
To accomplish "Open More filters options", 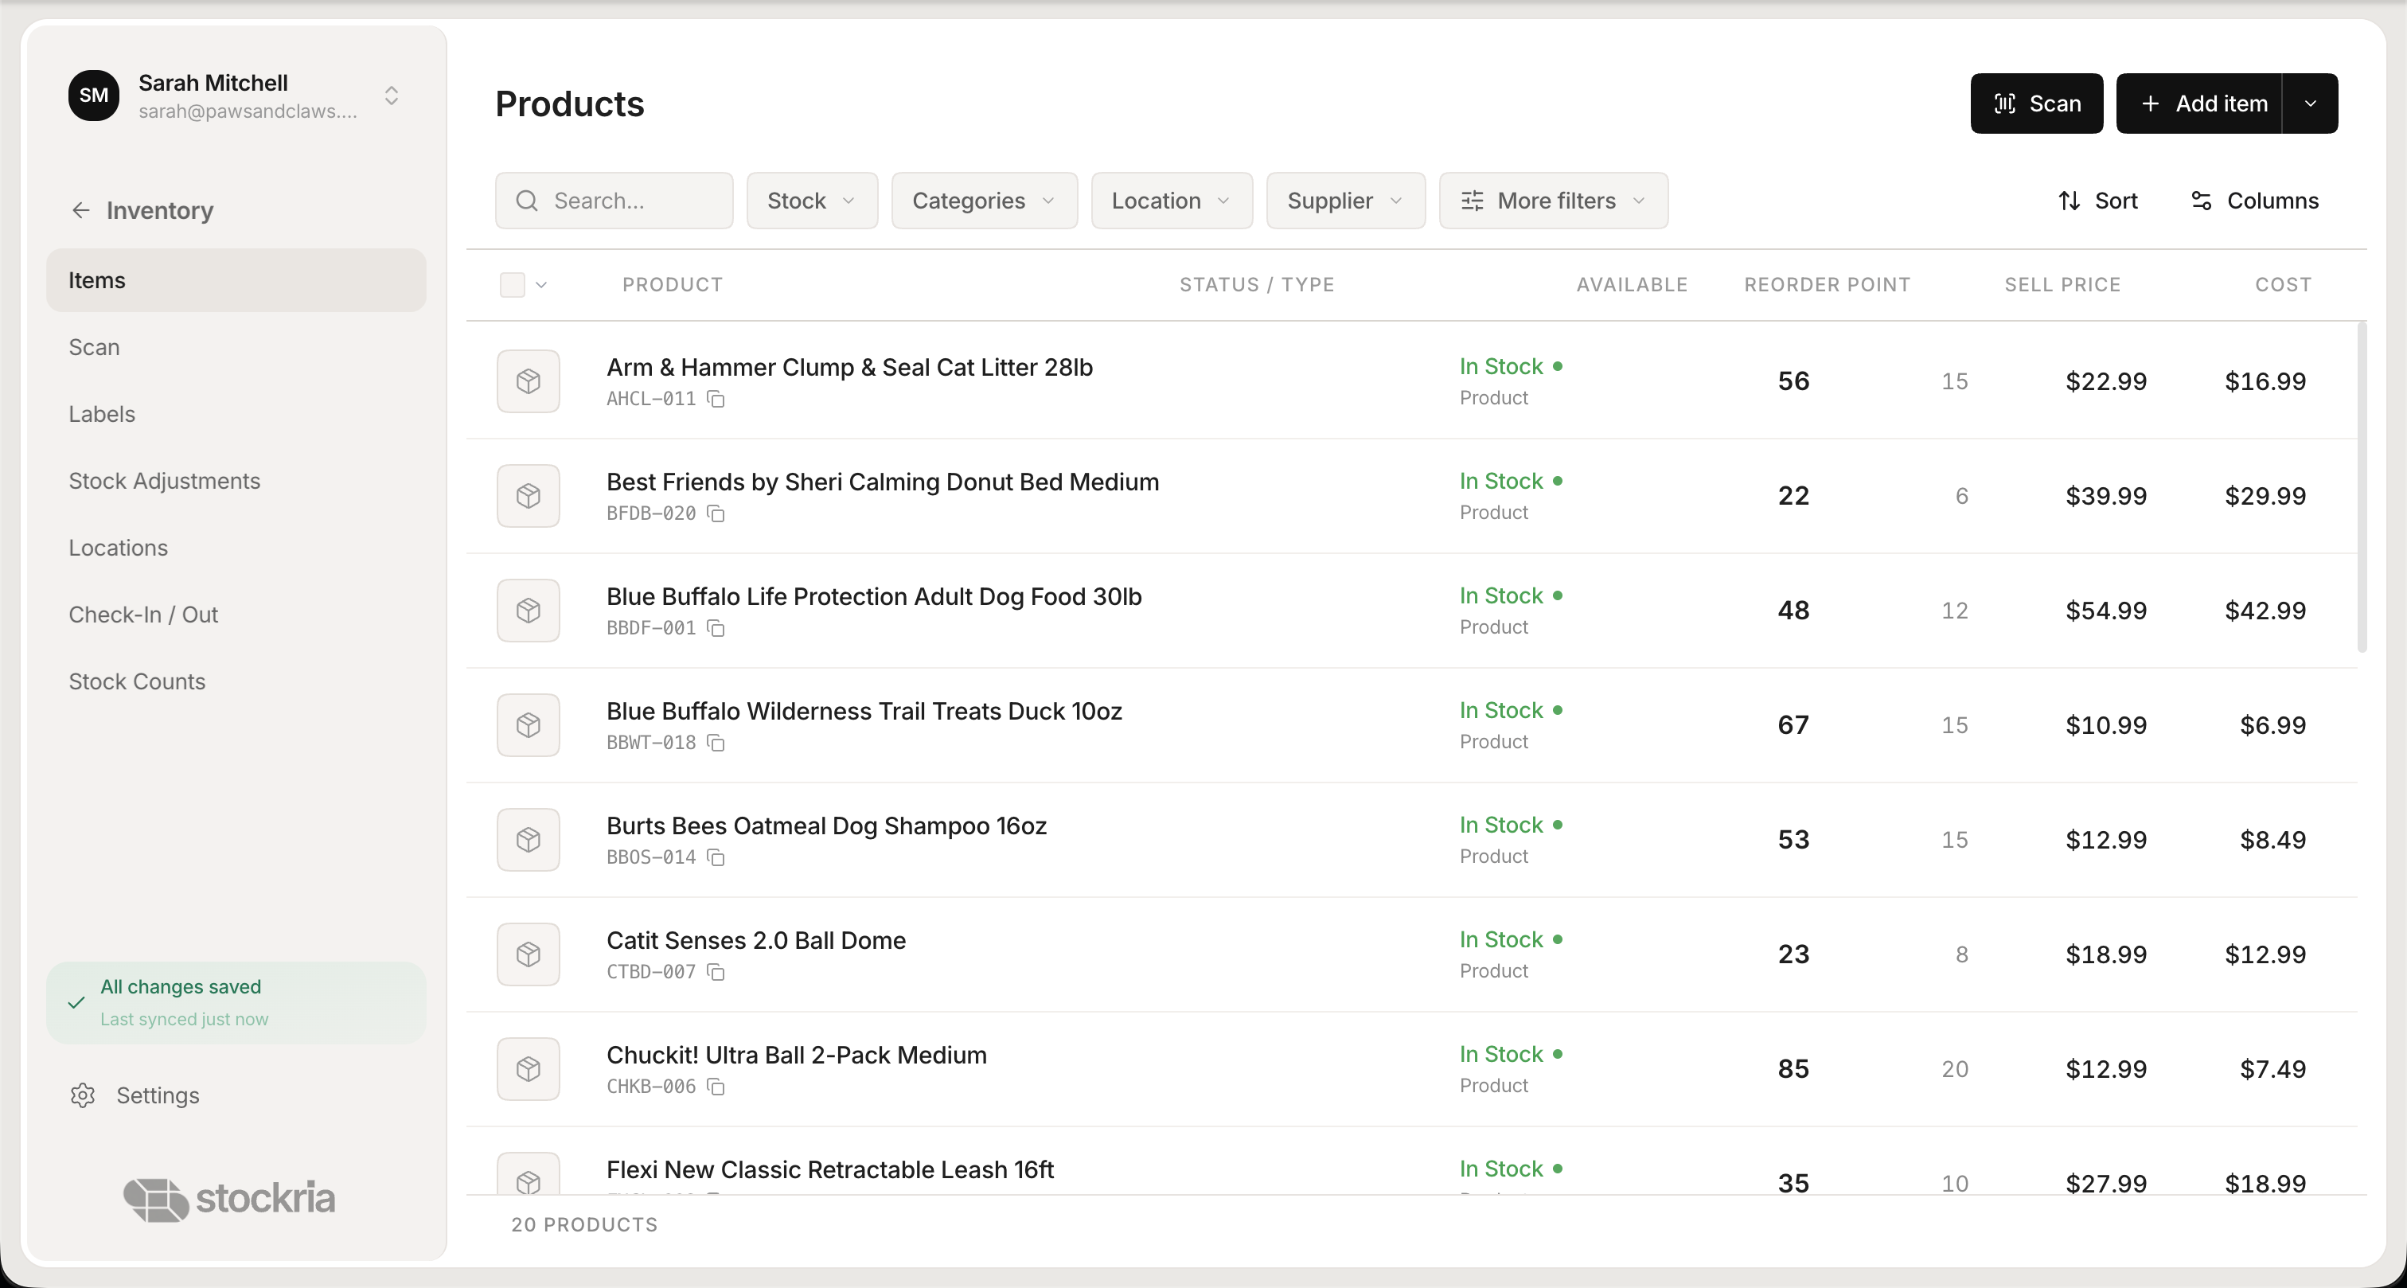I will pos(1553,200).
